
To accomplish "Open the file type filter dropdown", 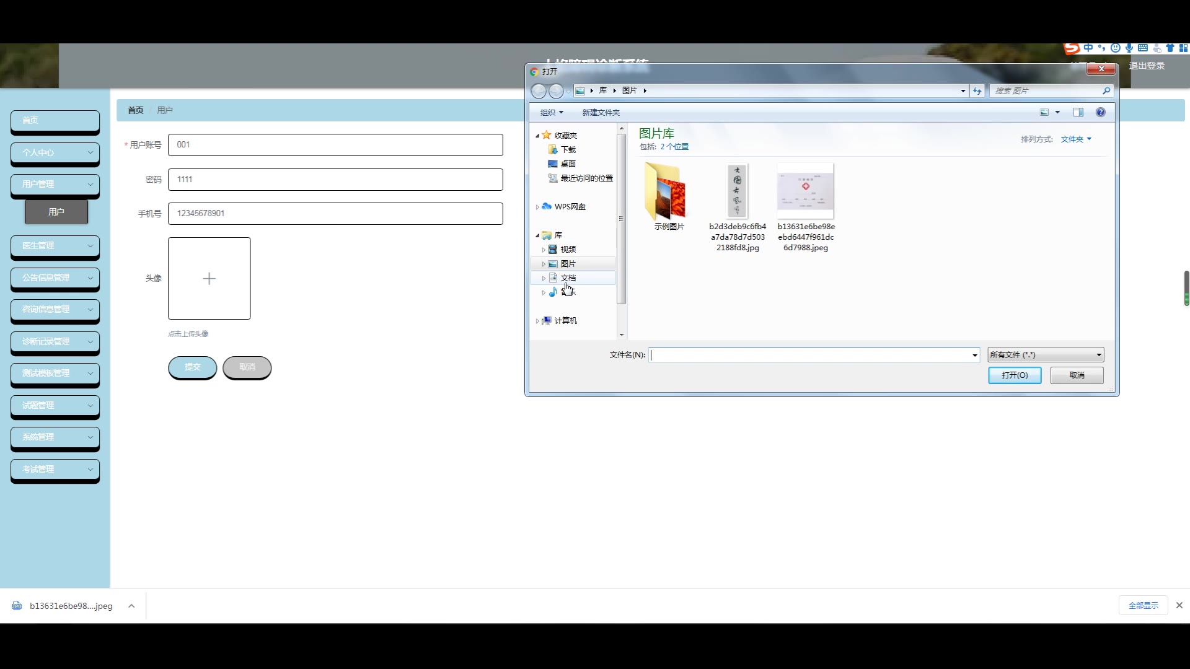I will pyautogui.click(x=1045, y=355).
